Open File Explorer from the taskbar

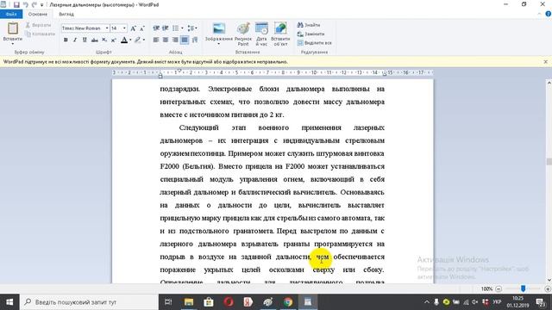[189, 302]
